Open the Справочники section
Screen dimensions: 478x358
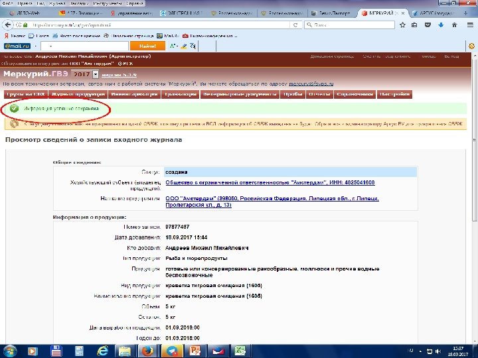tap(355, 94)
